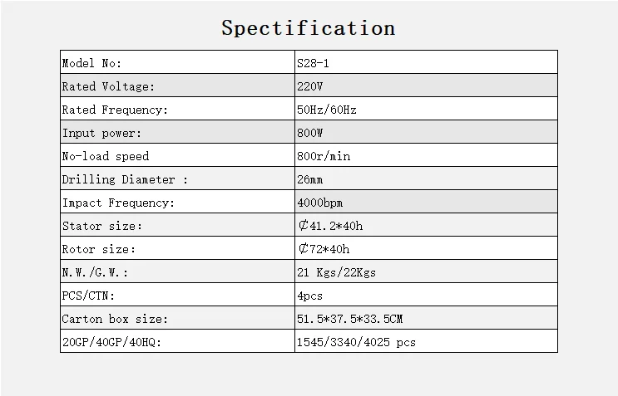Click the Spectification heading
Viewport: 618px width, 396px height.
click(308, 28)
